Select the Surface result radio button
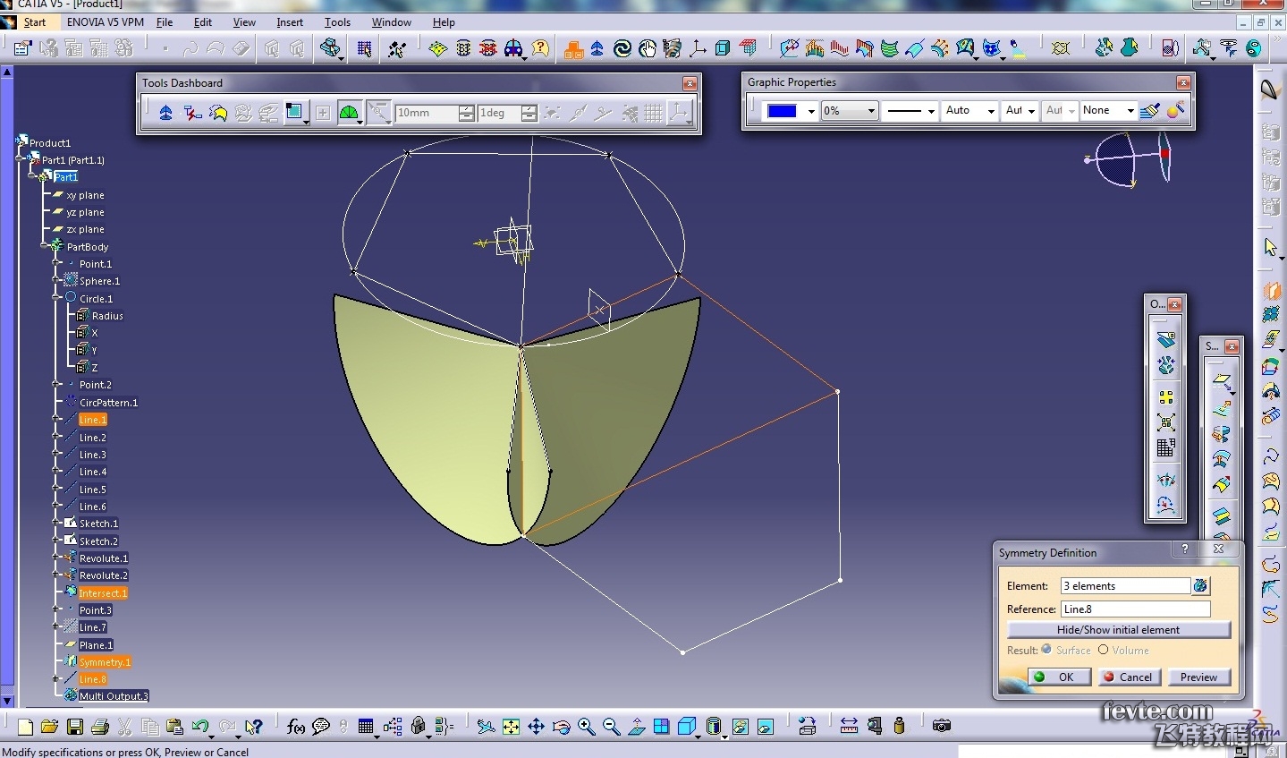Viewport: 1287px width, 758px height. 1046,650
